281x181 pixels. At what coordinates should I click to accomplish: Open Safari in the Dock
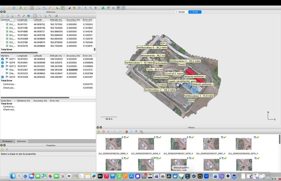tap(25, 176)
